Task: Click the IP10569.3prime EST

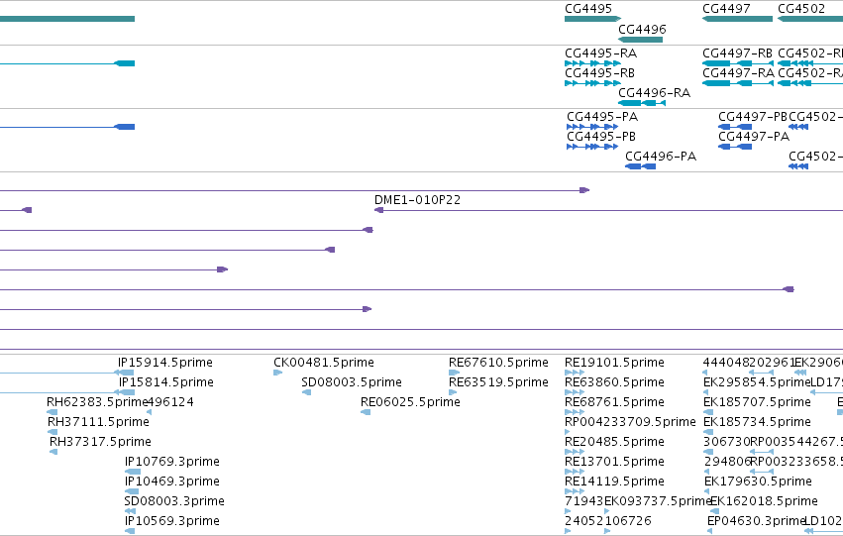Action: (130, 531)
